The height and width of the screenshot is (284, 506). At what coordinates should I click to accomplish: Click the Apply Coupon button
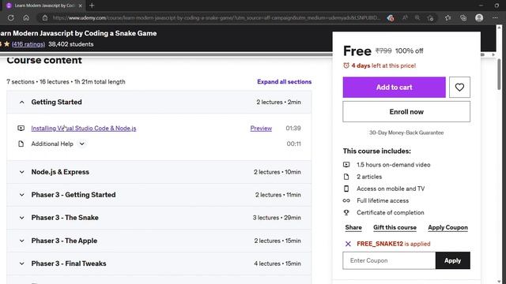pyautogui.click(x=447, y=227)
